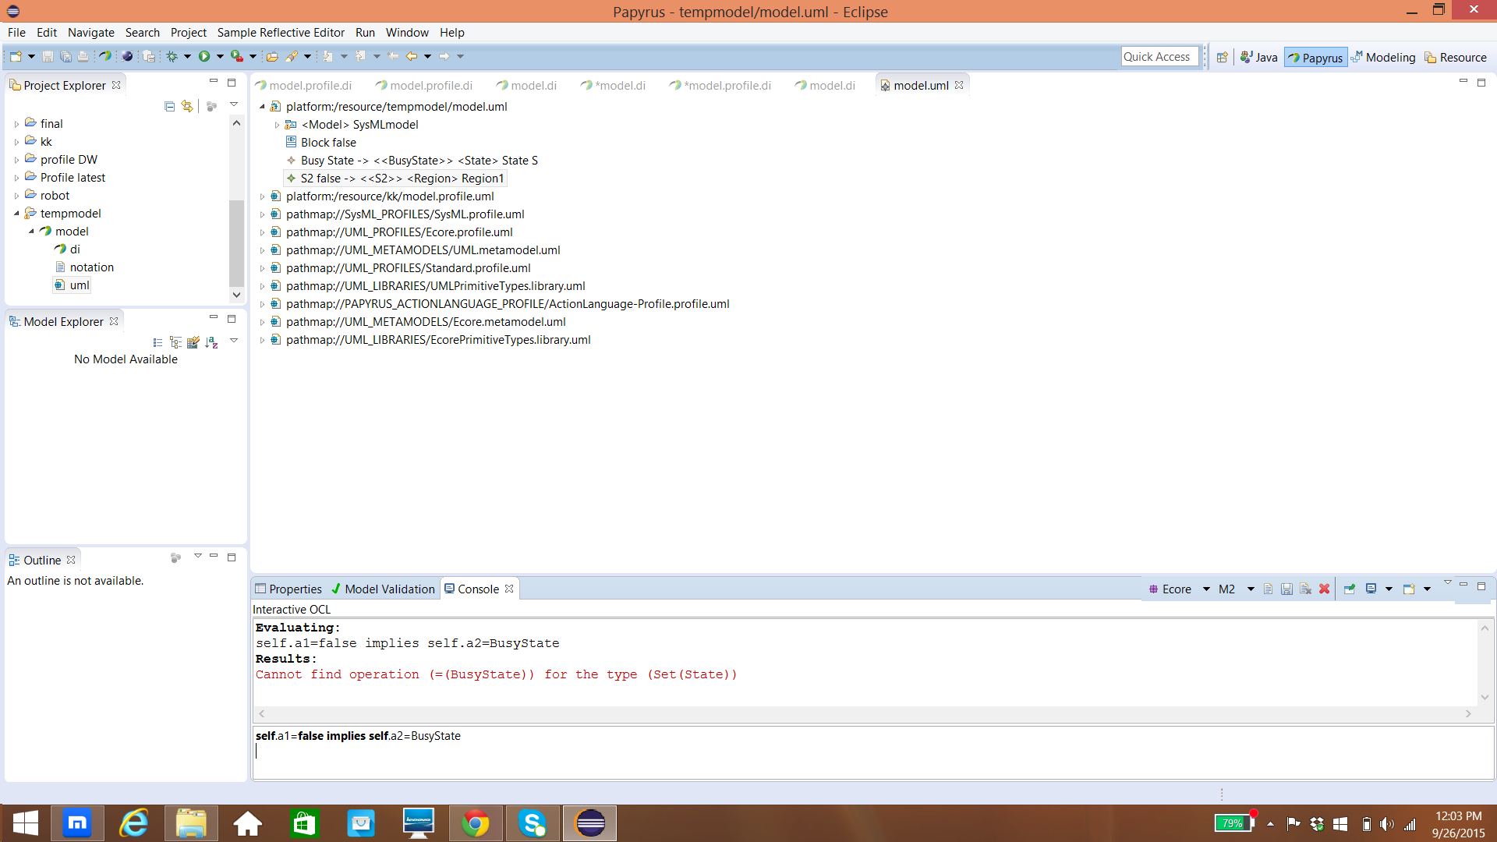Click the Debug bug icon

tap(172, 56)
